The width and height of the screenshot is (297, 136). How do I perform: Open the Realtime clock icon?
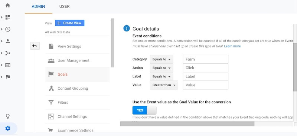8,29
